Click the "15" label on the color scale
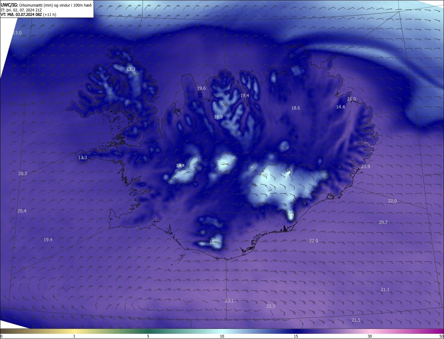Image resolution: width=444 pixels, height=339 pixels. click(x=296, y=336)
